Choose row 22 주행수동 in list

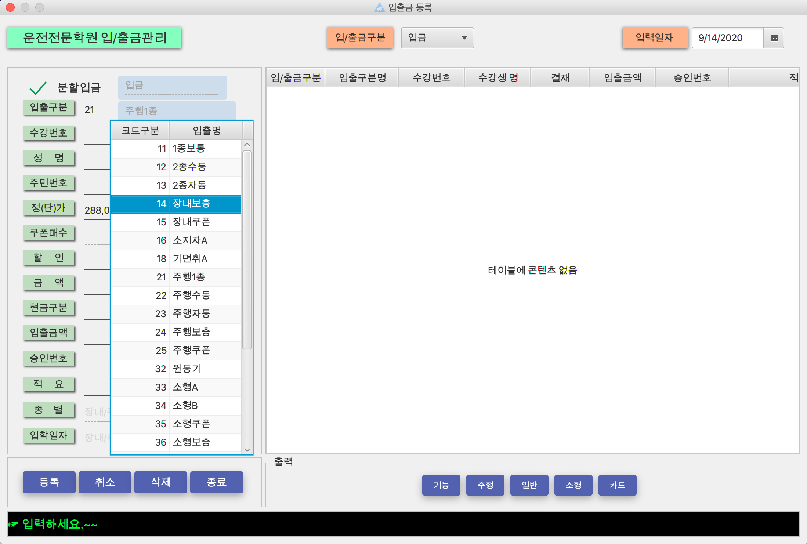[176, 295]
